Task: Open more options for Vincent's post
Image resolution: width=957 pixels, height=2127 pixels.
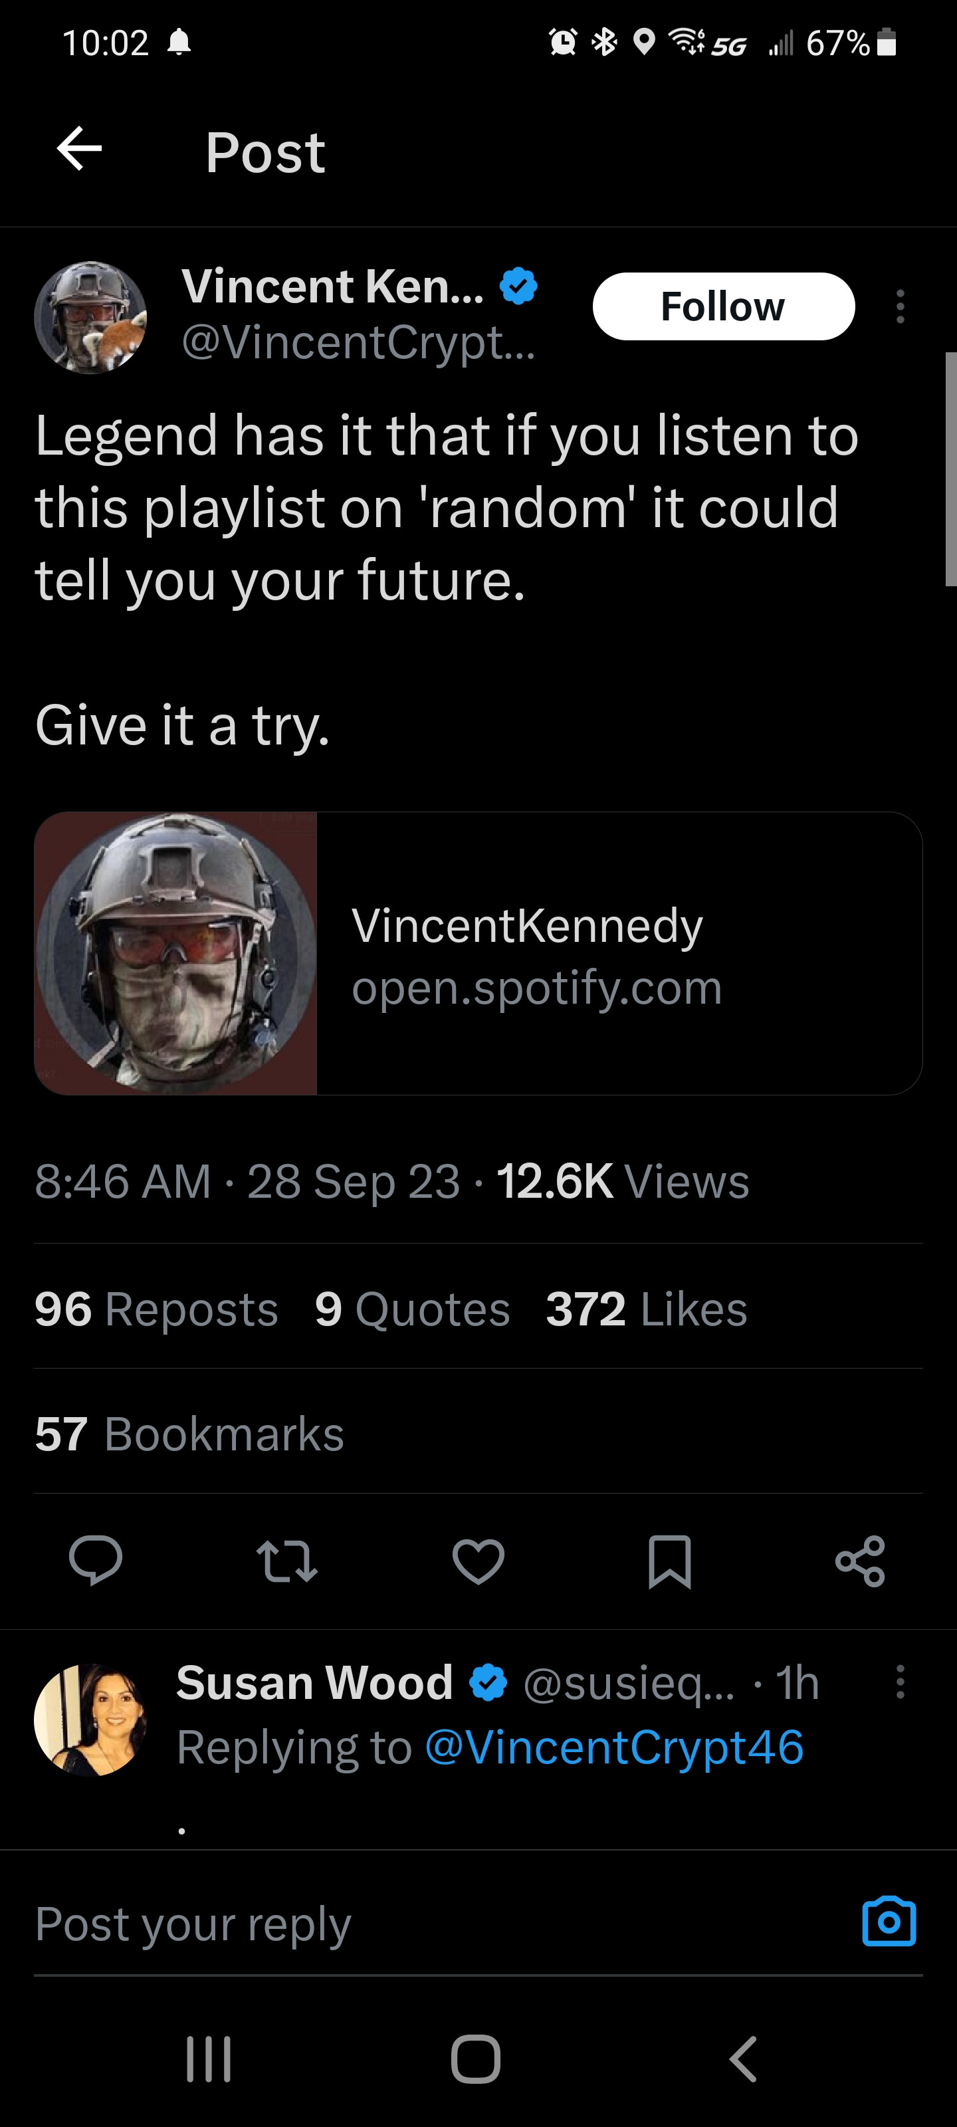Action: 900,306
